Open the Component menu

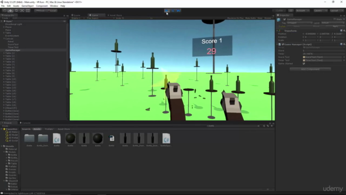pyautogui.click(x=42, y=6)
